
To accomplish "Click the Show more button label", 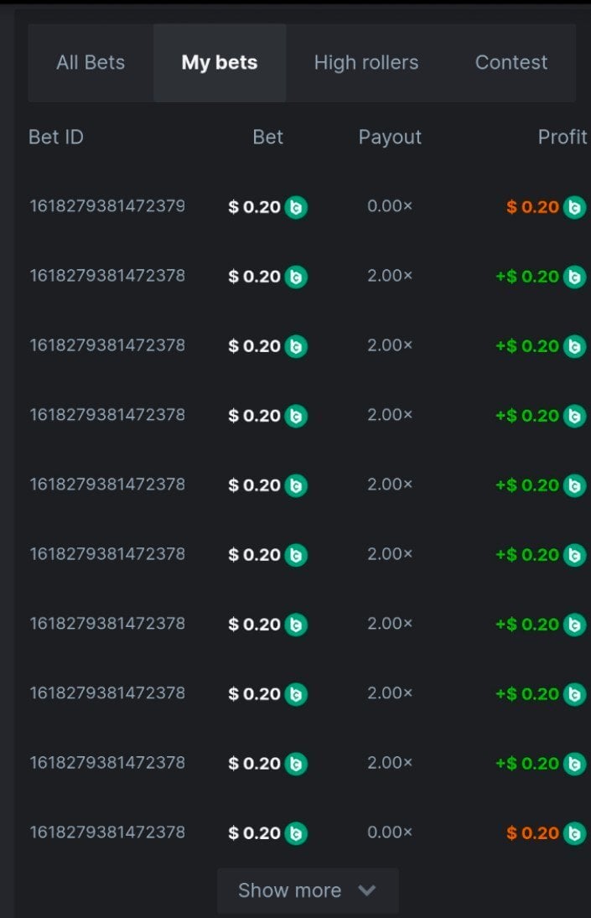I will [x=289, y=890].
